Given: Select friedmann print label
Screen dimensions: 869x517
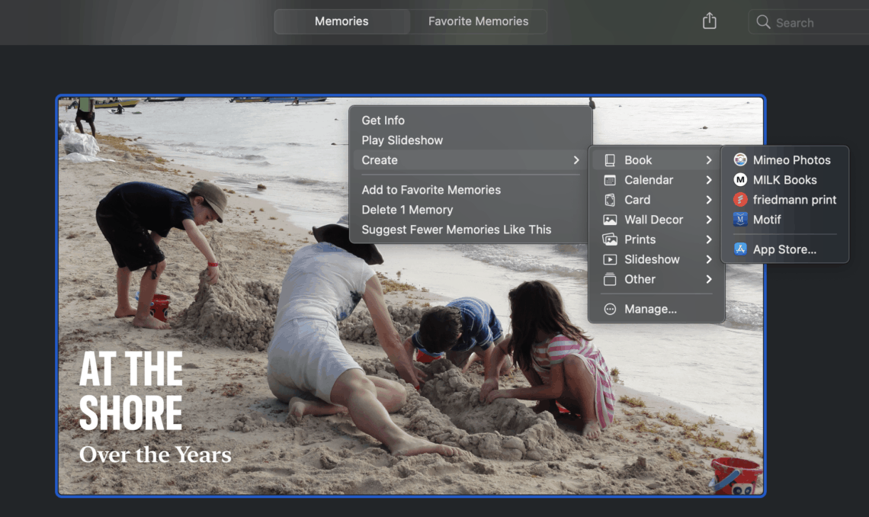Looking at the screenshot, I should point(795,200).
